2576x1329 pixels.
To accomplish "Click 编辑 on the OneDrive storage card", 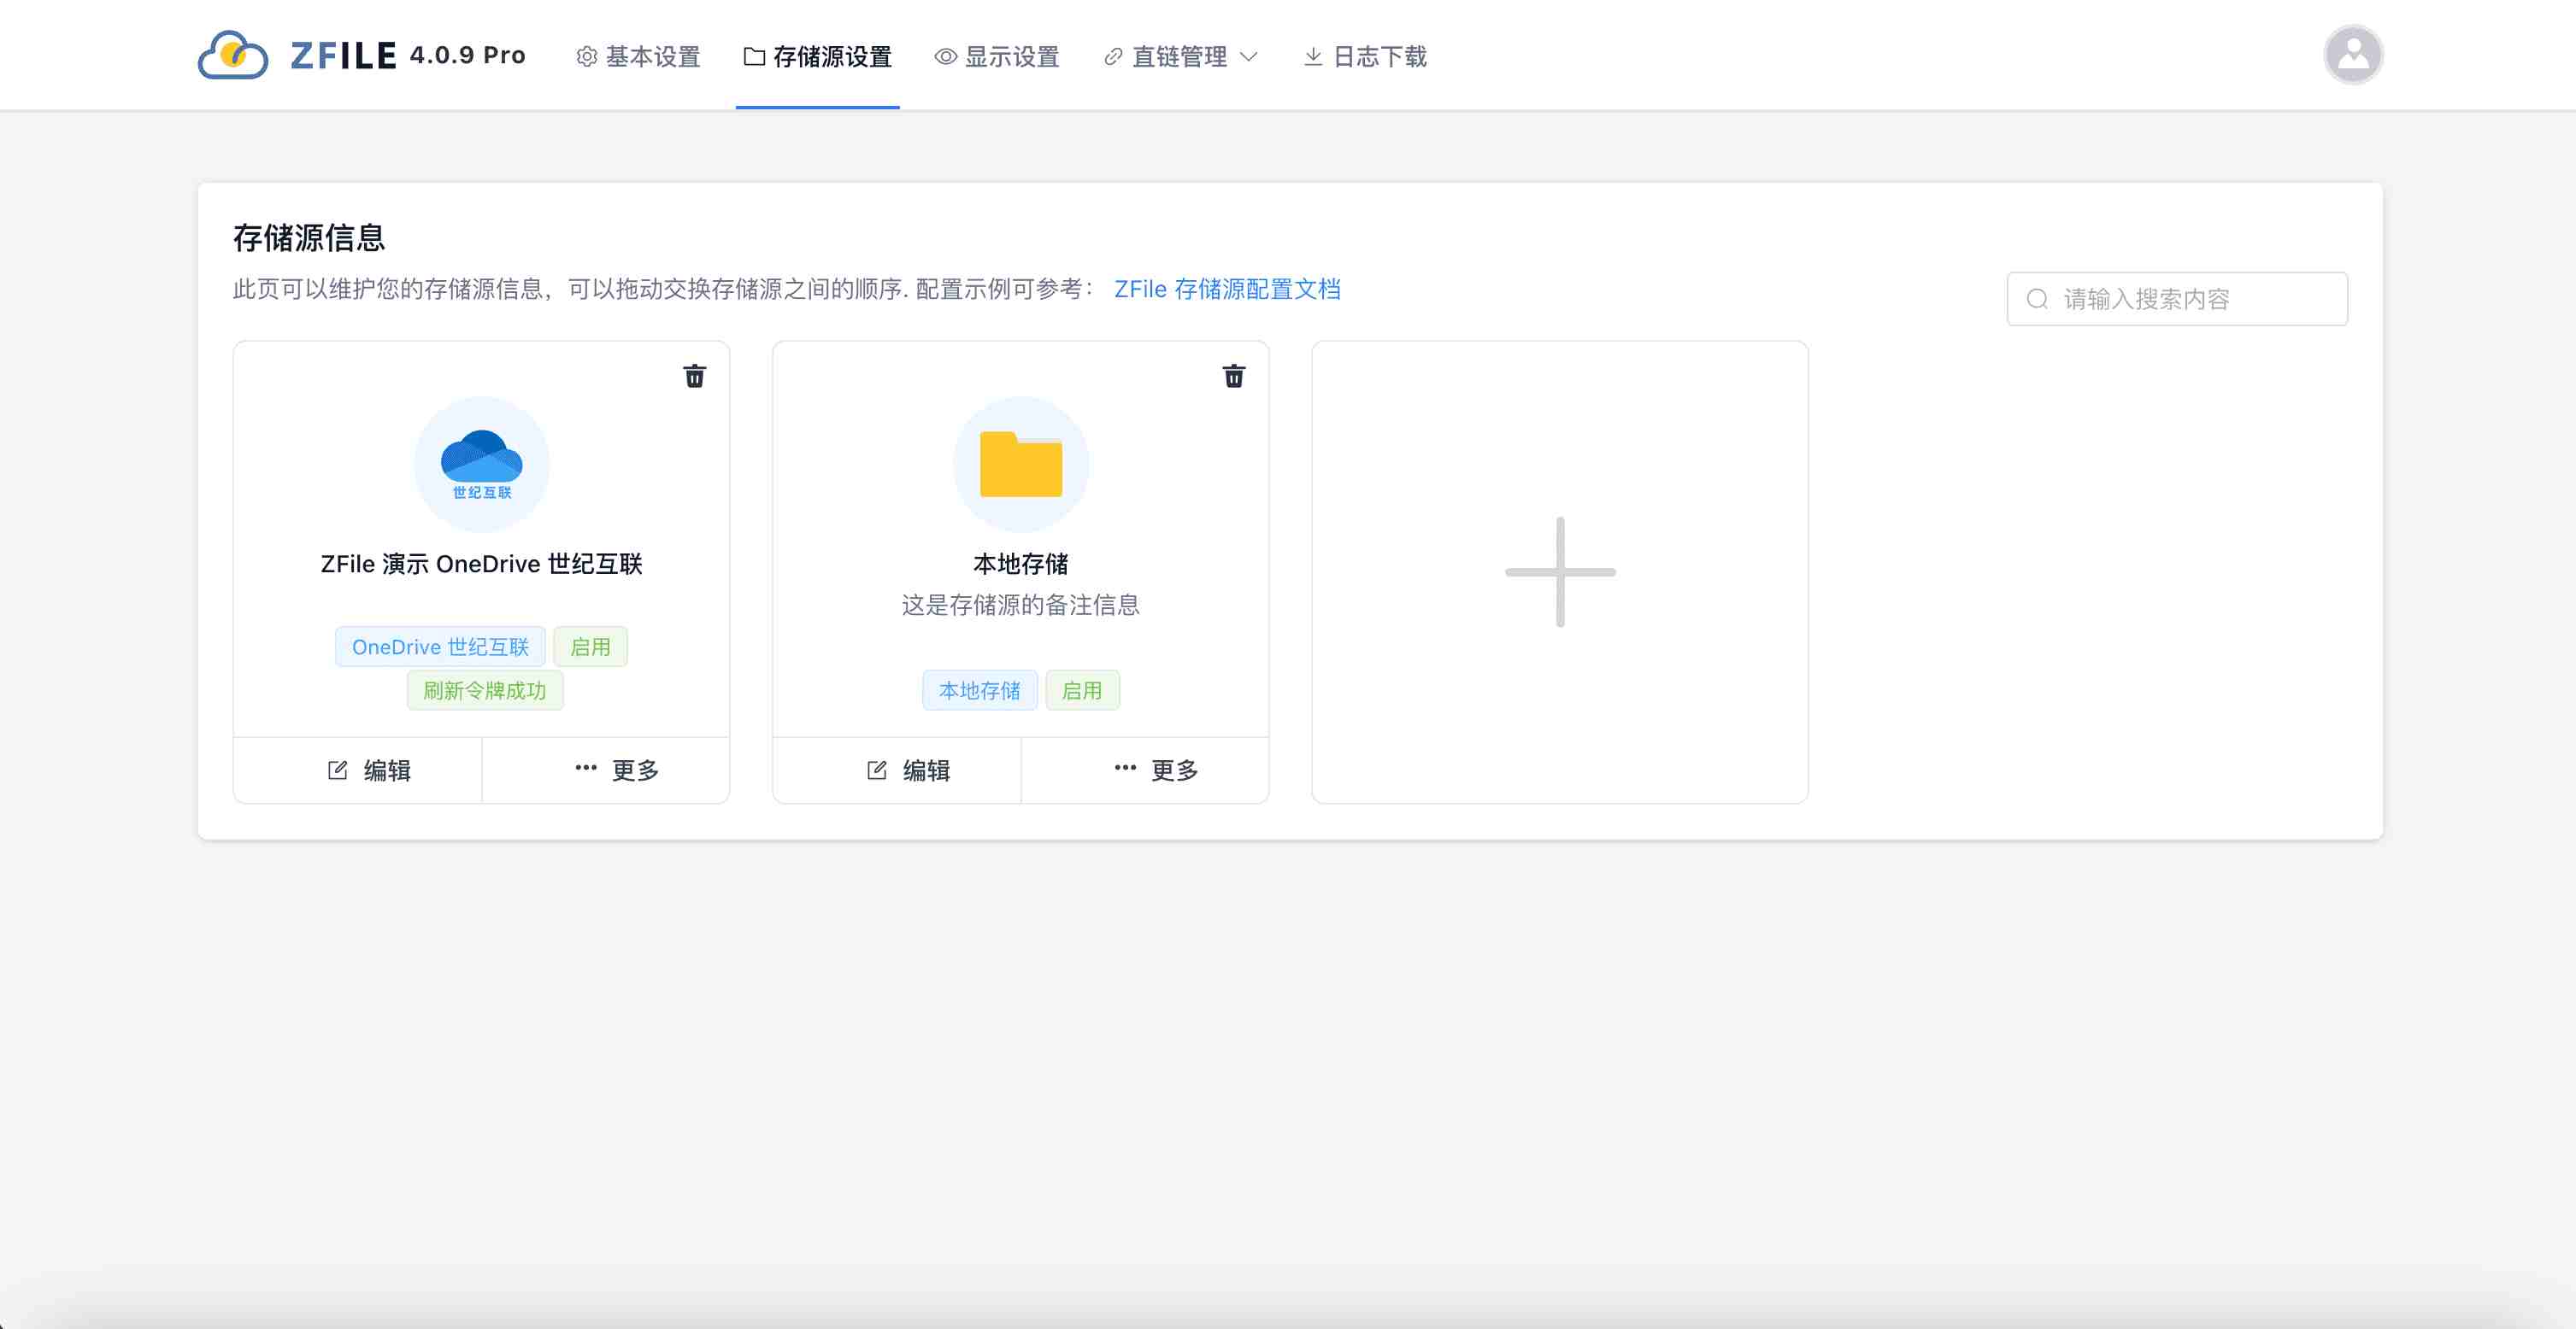I will [x=371, y=770].
